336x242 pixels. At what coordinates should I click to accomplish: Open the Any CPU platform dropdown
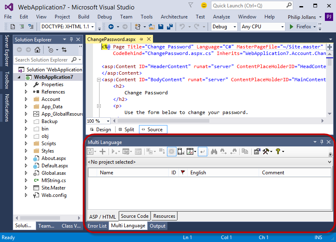(x=263, y=27)
